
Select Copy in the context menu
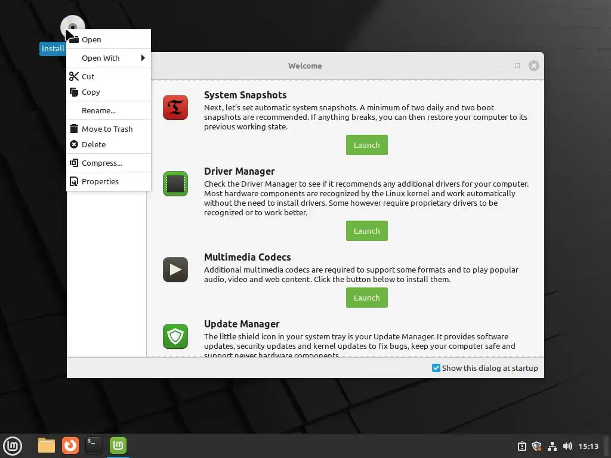[x=109, y=92]
